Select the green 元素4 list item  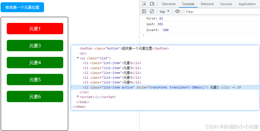pos(35,63)
